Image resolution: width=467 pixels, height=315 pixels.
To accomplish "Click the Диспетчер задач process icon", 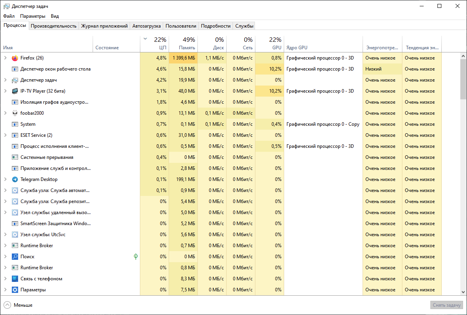I will [15, 80].
